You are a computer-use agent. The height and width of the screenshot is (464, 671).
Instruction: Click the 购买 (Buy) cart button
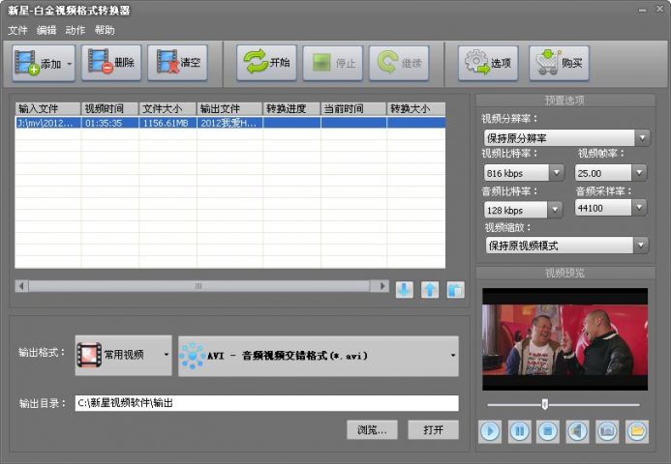(x=559, y=64)
